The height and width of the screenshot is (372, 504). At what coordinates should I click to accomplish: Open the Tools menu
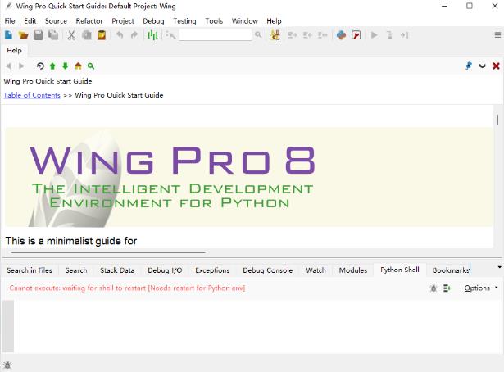(x=214, y=20)
